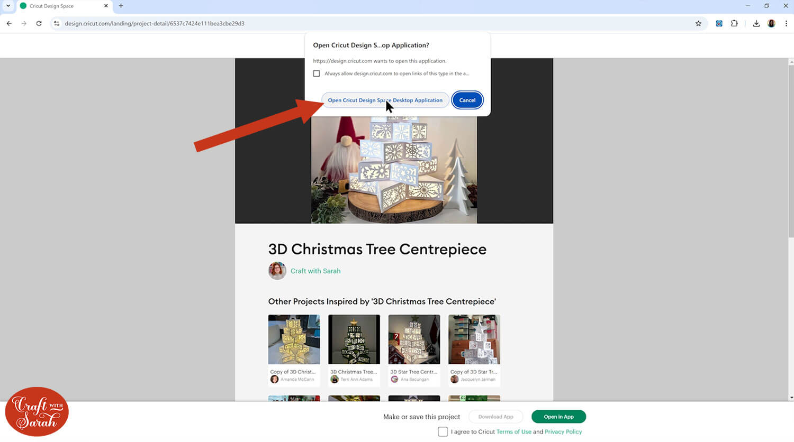The height and width of the screenshot is (442, 794).
Task: Click the 3D Christmas Tree main project image
Action: 394,169
